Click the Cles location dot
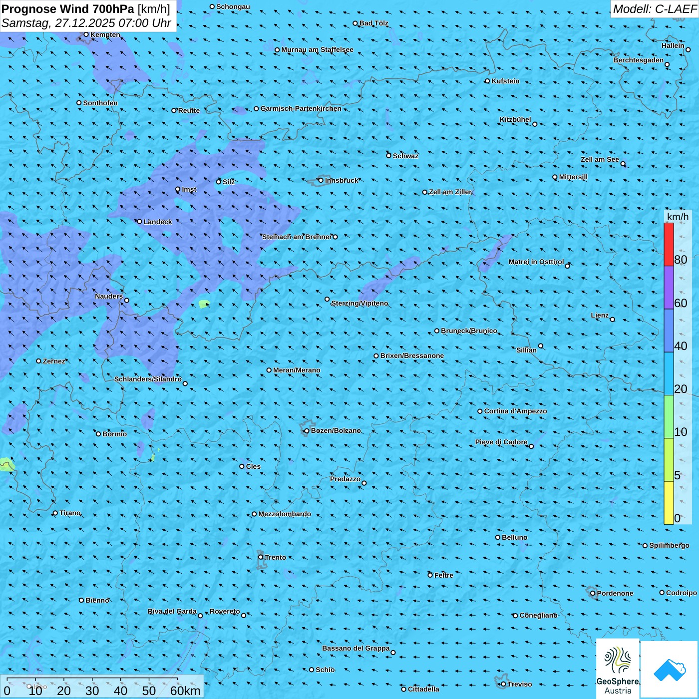This screenshot has height=699, width=699. click(x=242, y=466)
